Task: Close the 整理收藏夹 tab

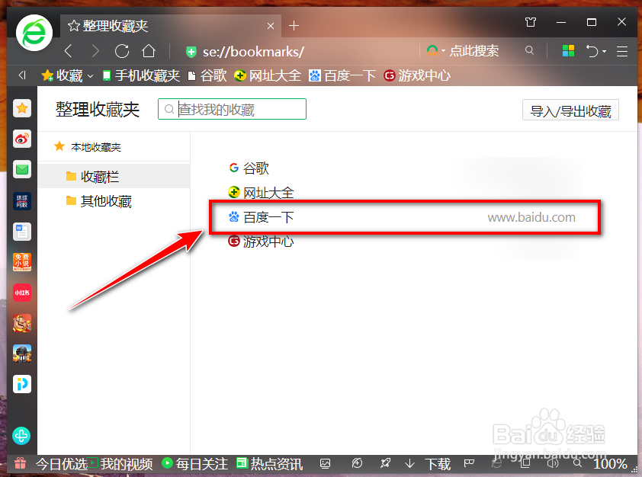Action: pyautogui.click(x=270, y=26)
